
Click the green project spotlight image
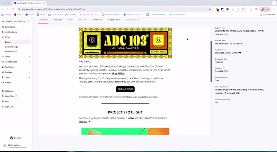point(125,131)
